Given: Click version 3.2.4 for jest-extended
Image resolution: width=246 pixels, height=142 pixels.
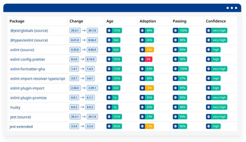Looking at the screenshot, I should (x=90, y=126).
